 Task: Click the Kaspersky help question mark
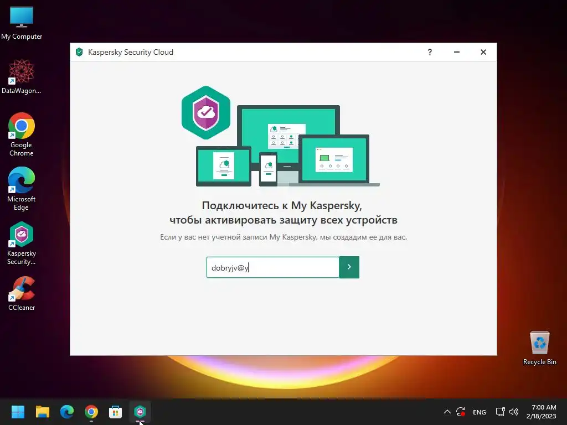430,52
